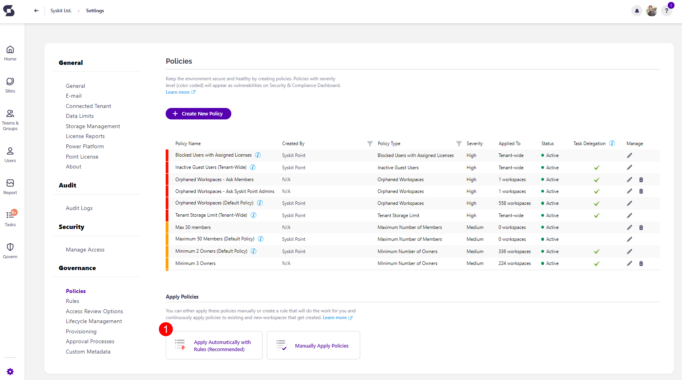Delete the Minimum 3 Owners policy

[641, 263]
